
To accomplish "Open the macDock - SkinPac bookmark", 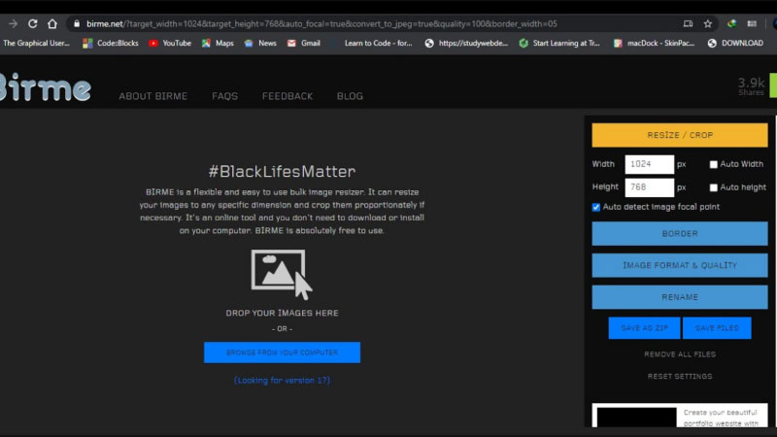I will (654, 43).
